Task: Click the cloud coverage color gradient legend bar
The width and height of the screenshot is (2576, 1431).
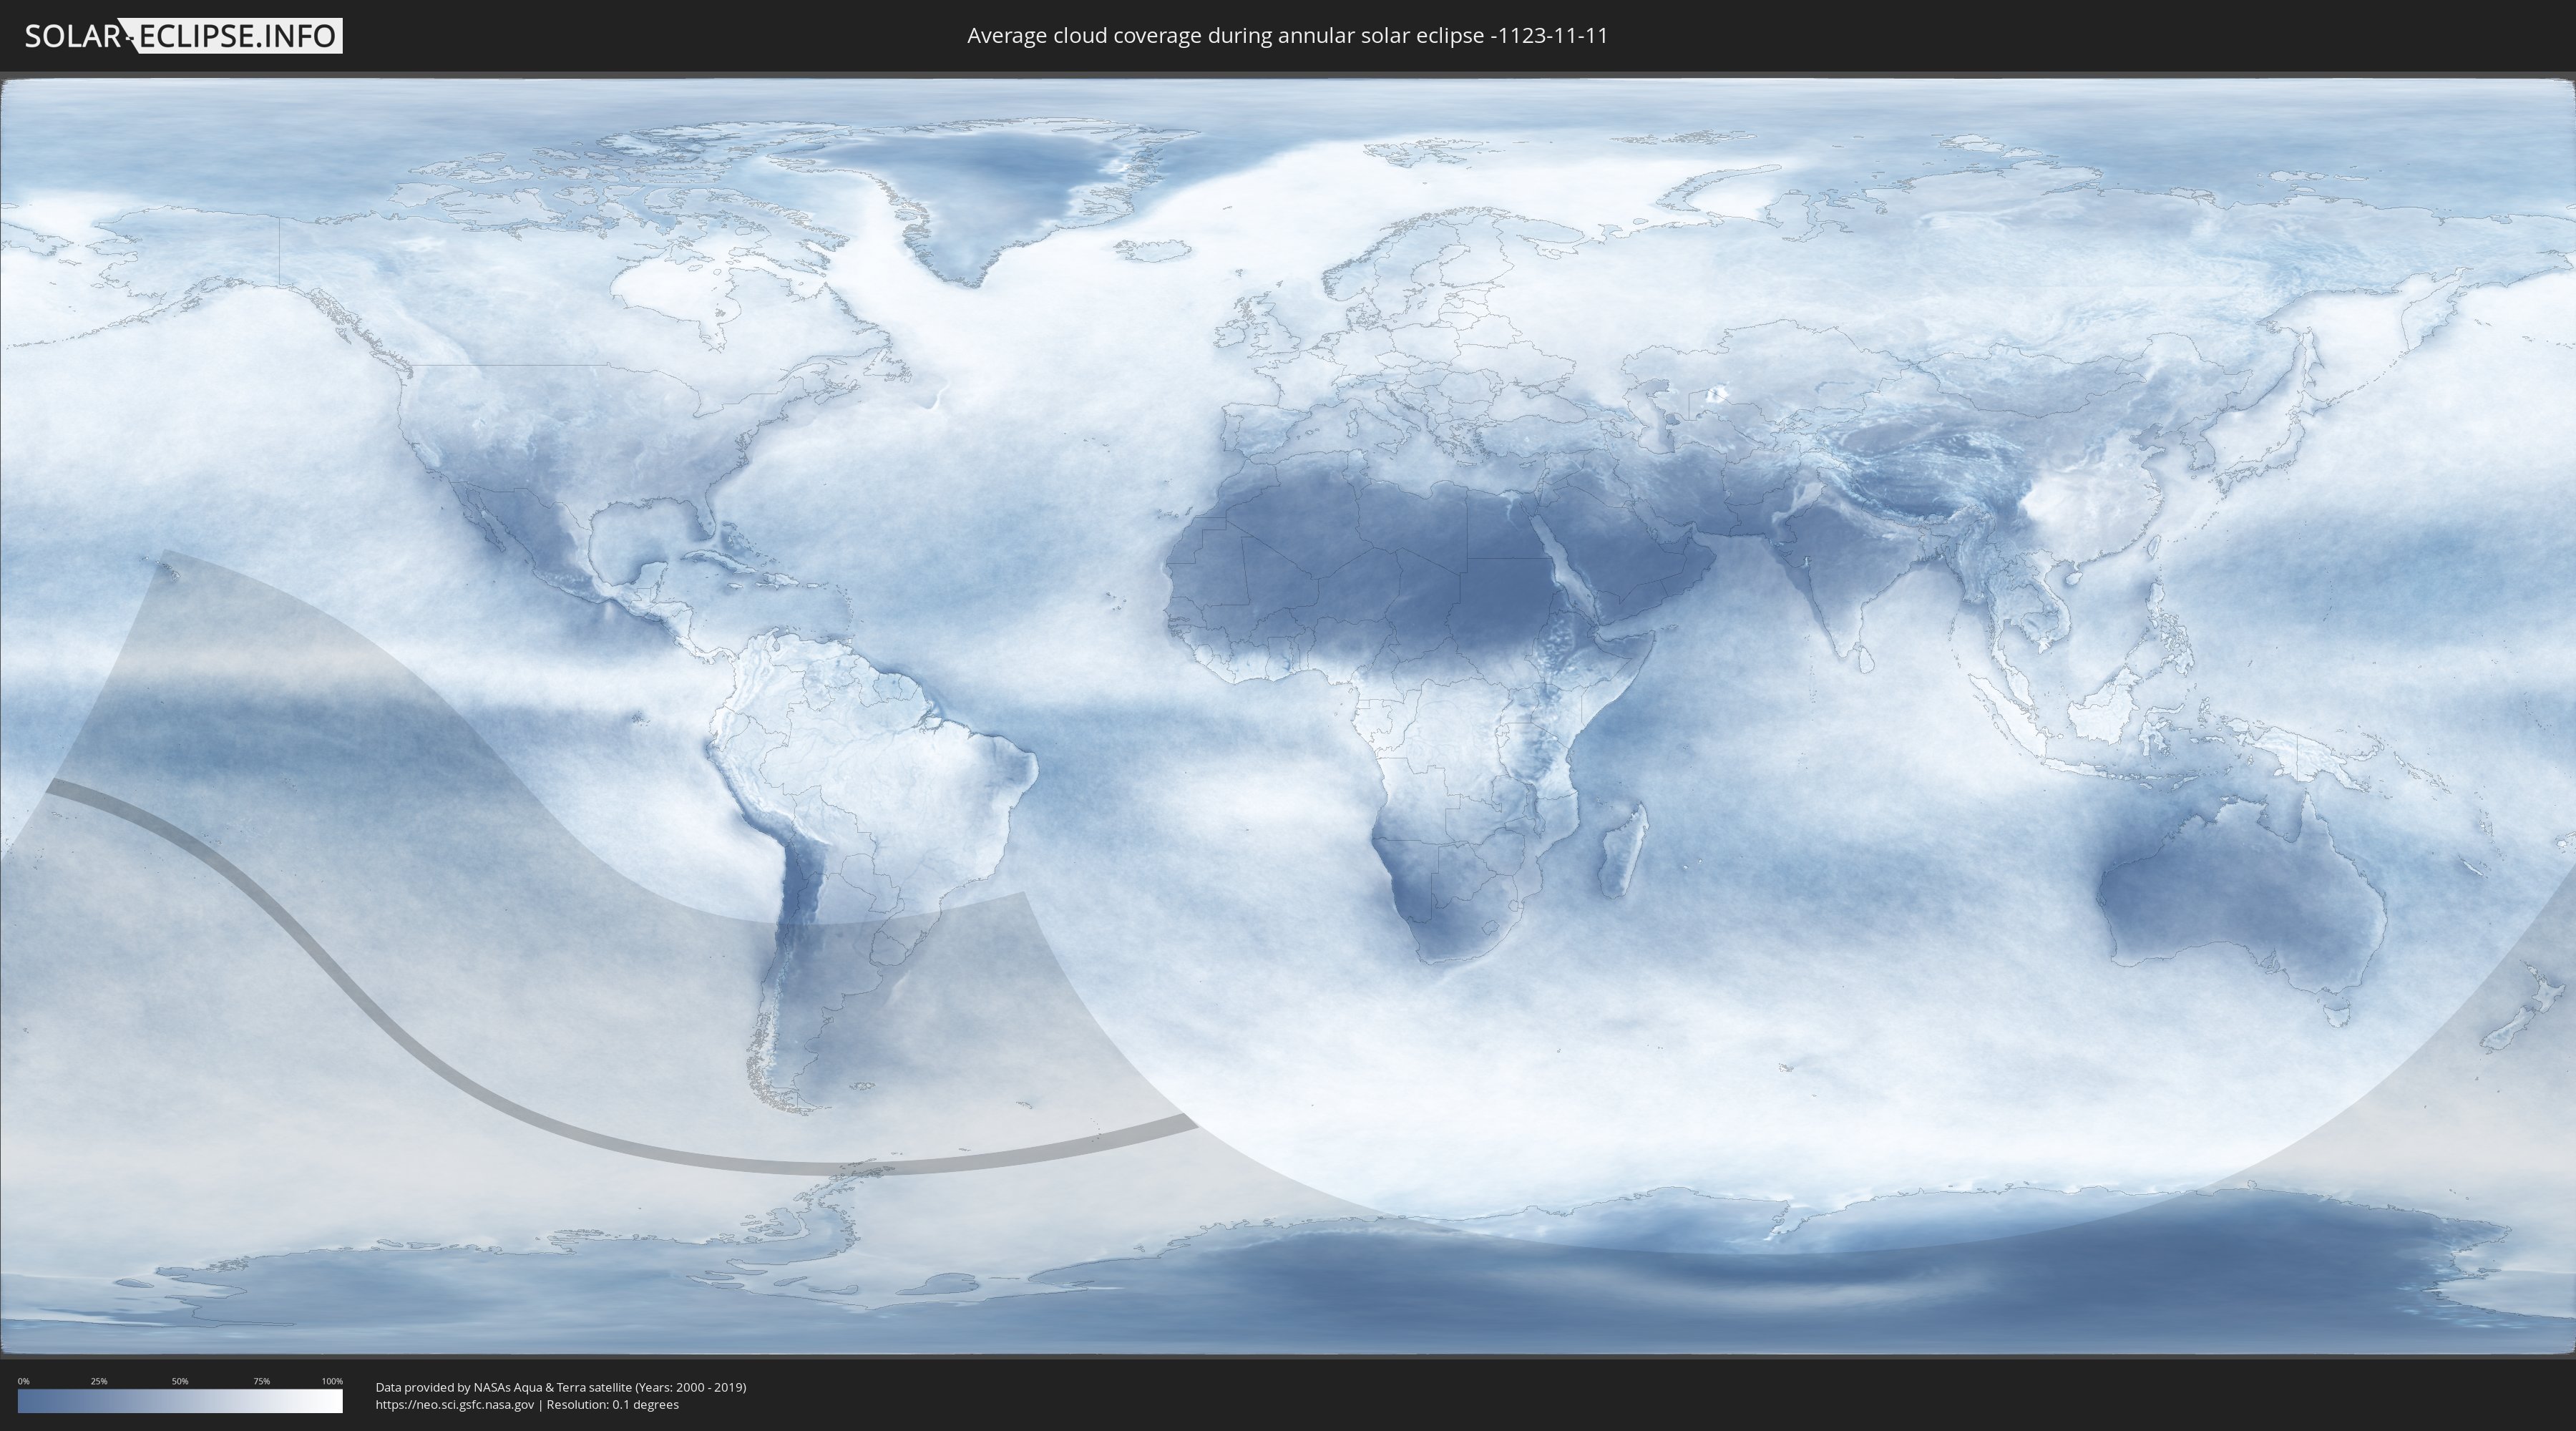Action: pos(180,1401)
